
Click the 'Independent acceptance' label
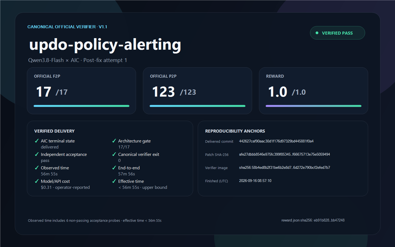[x=64, y=155]
